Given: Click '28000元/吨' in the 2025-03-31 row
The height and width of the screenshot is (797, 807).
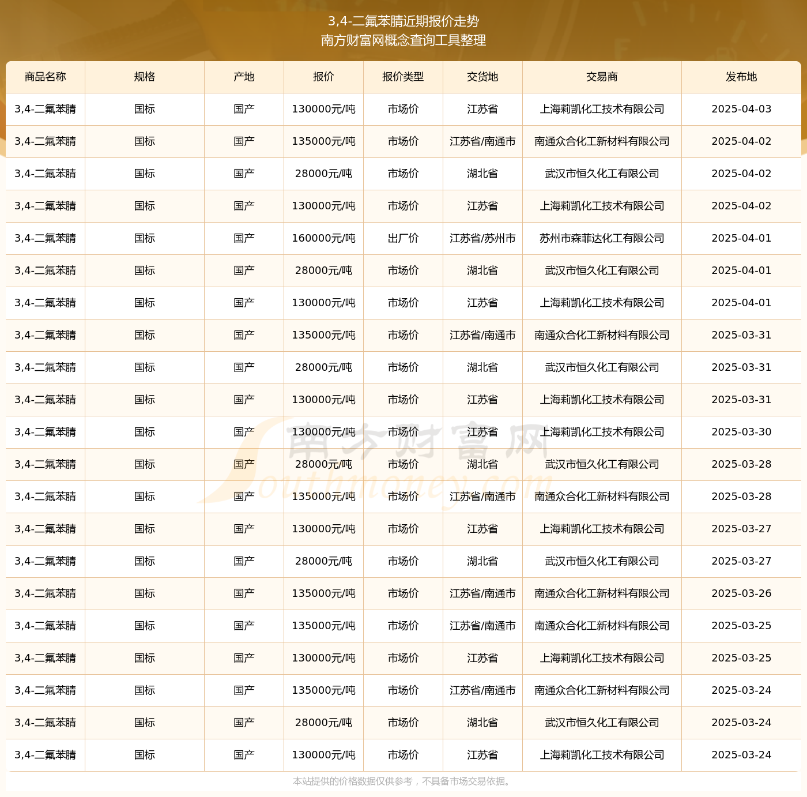Looking at the screenshot, I should pyautogui.click(x=323, y=367).
